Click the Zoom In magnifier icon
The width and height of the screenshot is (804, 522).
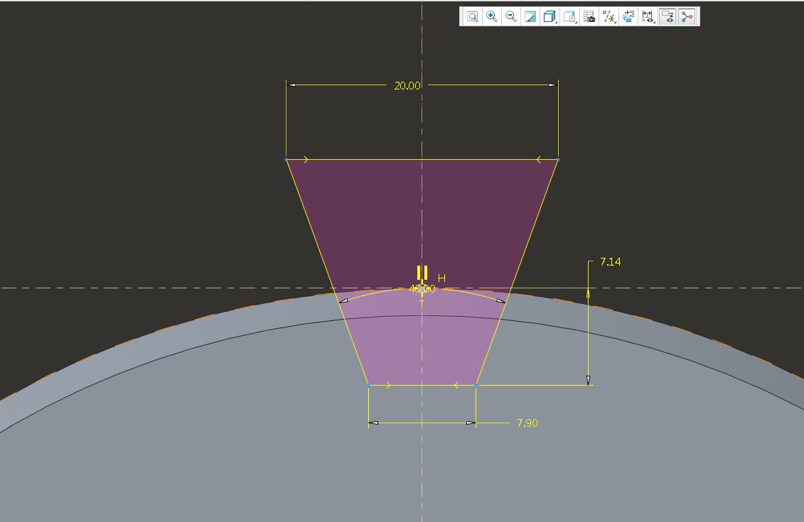point(492,16)
